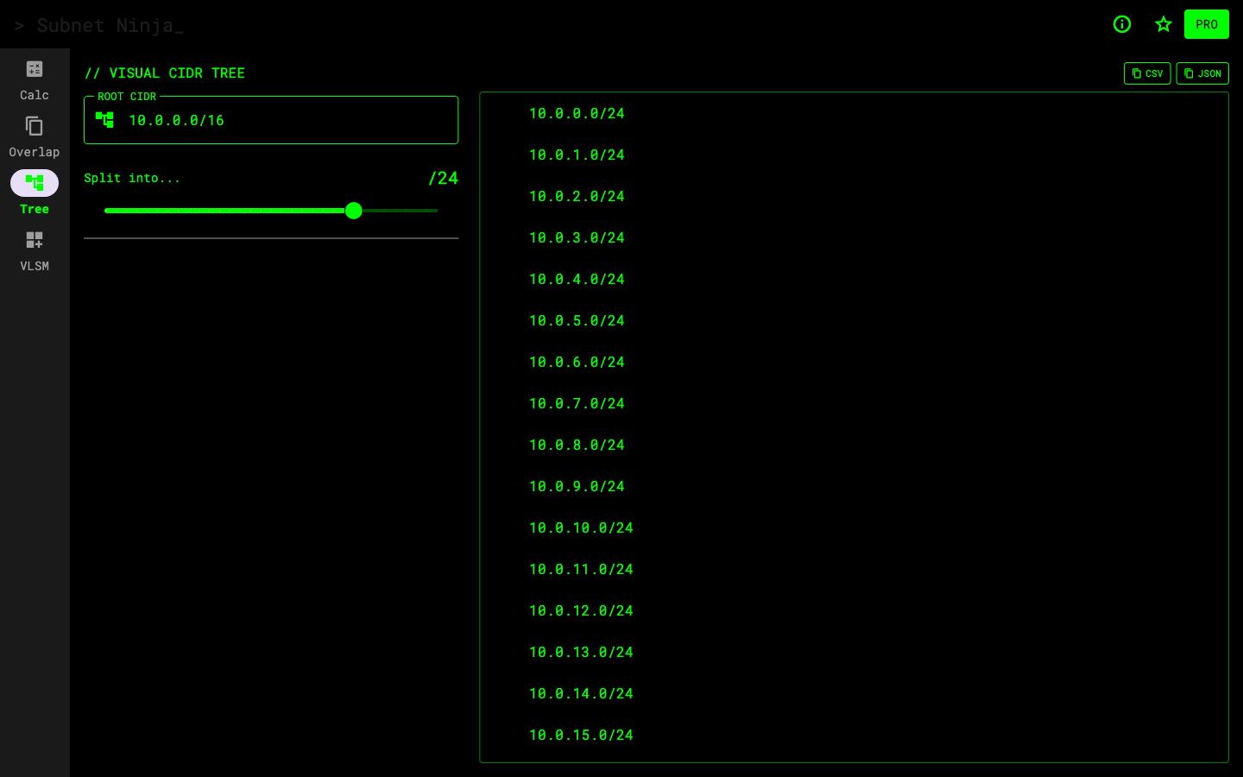Select subnet 10.0.12.0/24
Viewport: 1243px width, 777px height.
[x=581, y=611]
